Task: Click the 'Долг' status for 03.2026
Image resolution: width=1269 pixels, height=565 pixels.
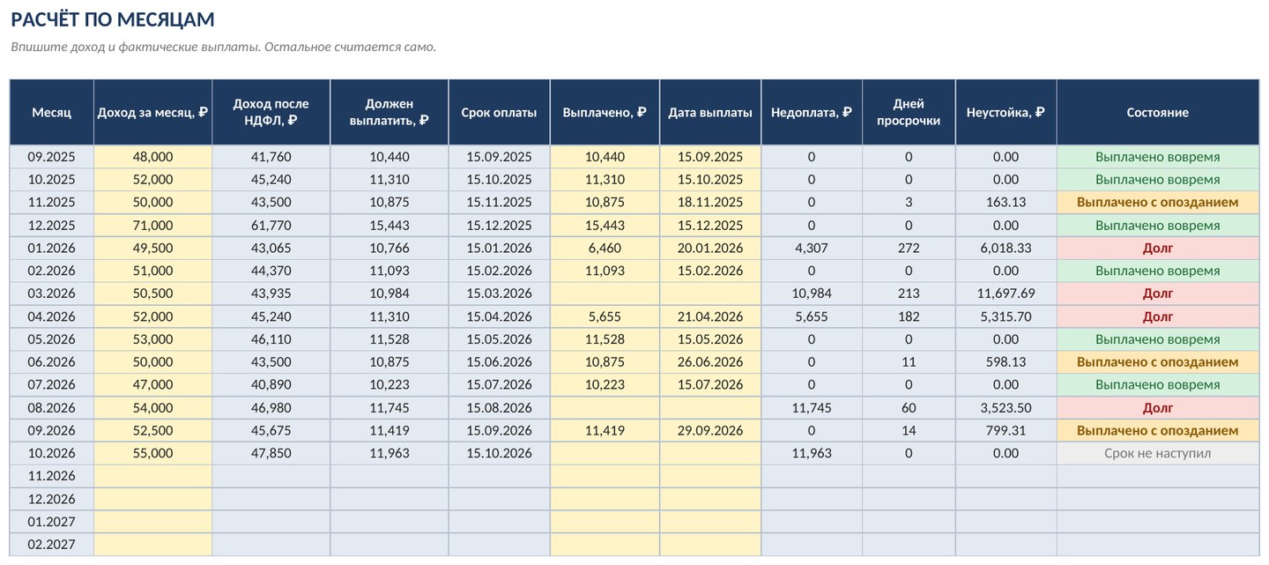Action: point(1158,294)
